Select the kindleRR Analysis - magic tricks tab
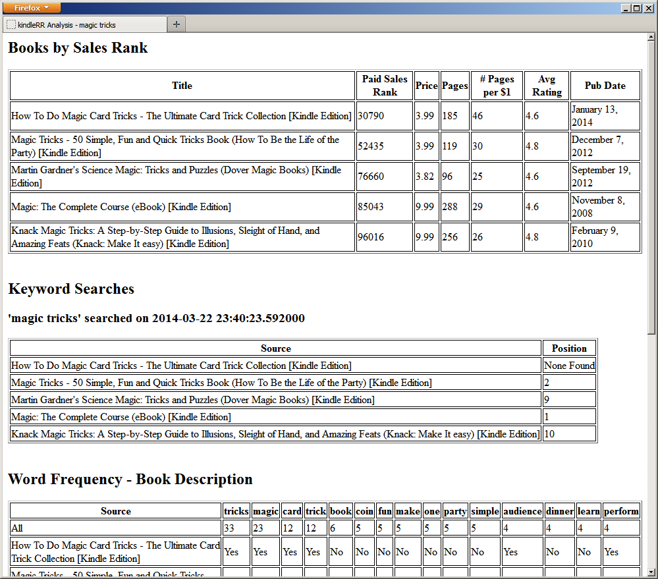 click(84, 25)
